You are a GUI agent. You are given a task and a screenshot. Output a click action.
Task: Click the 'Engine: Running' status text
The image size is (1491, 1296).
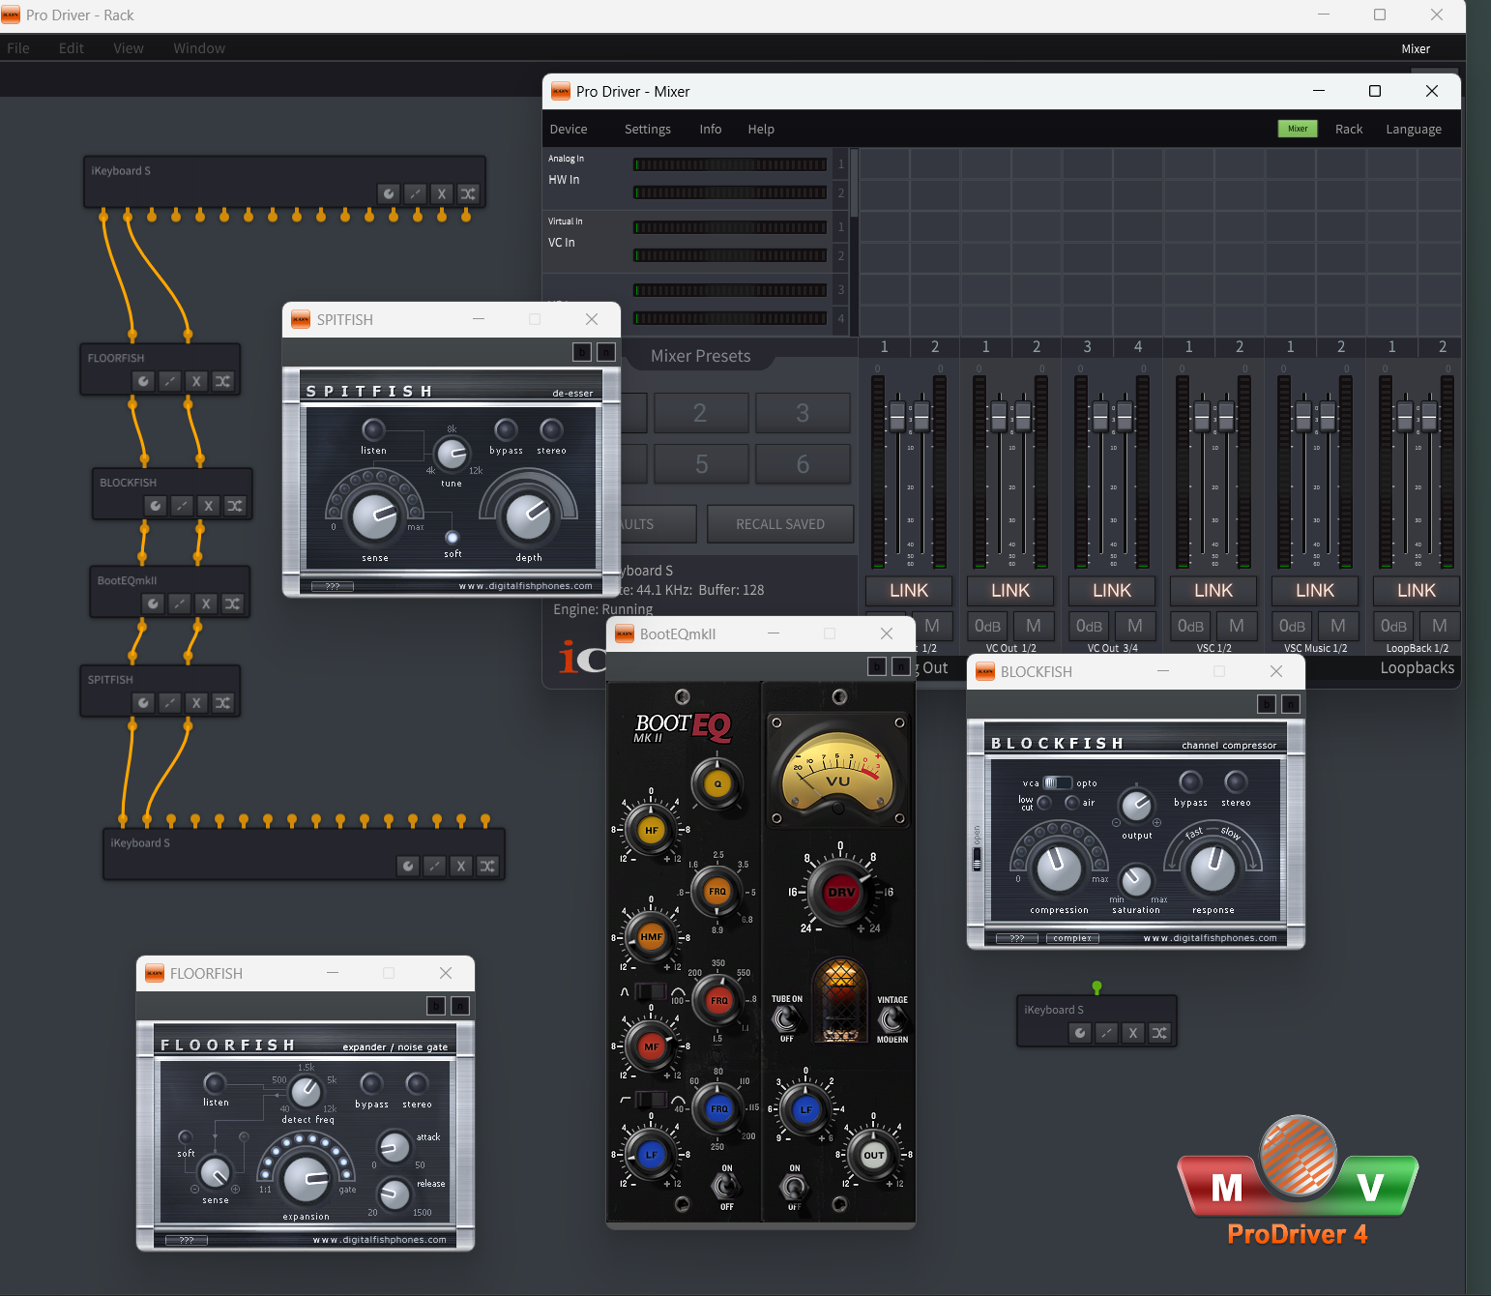[x=603, y=609]
